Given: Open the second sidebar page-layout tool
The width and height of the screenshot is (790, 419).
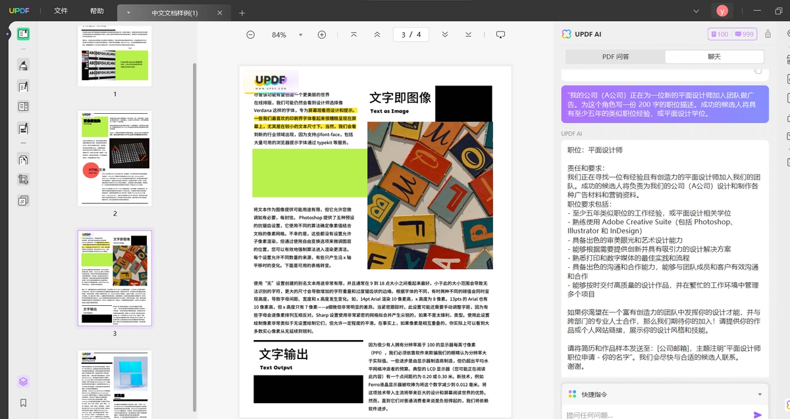Looking at the screenshot, I should [23, 107].
